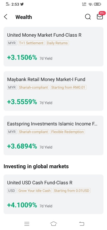Open United USD Cash Fund-Class R
This screenshot has height=230, width=107.
click(x=53, y=194)
